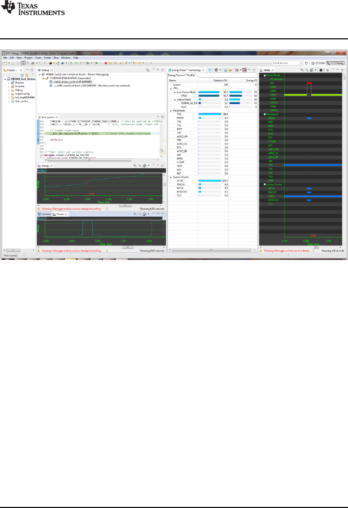348x508 pixels.
Task: Click the red Terminate debug button
Action: (x=106, y=63)
